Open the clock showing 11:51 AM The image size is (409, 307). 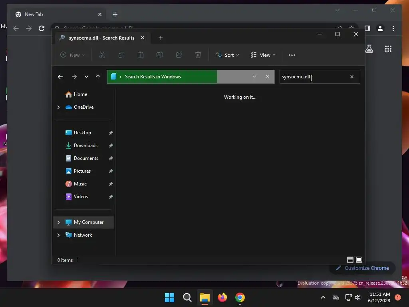(x=379, y=297)
